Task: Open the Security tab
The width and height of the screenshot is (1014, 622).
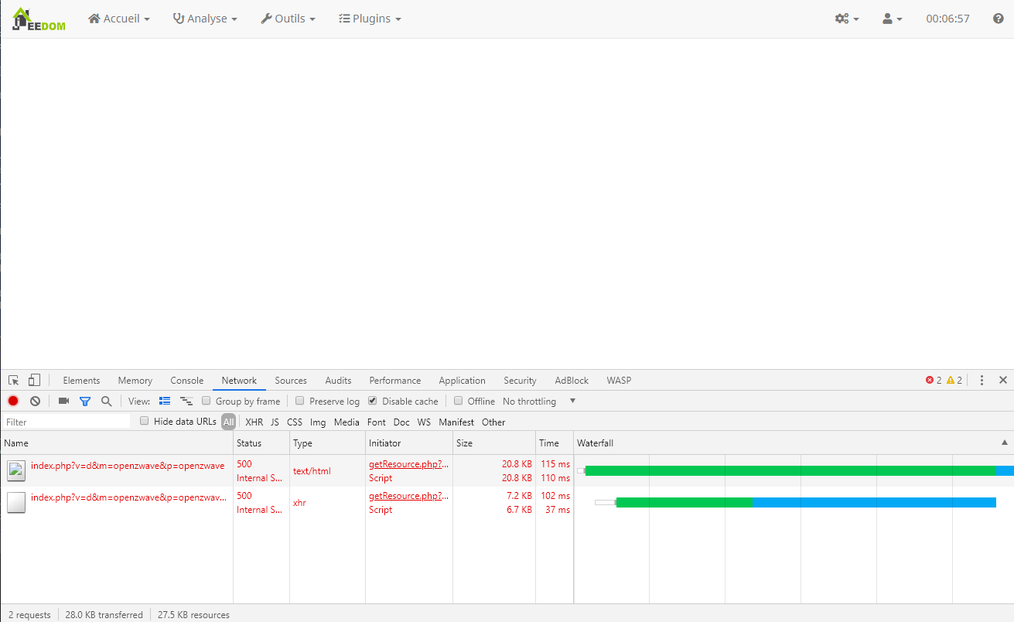Action: tap(520, 381)
